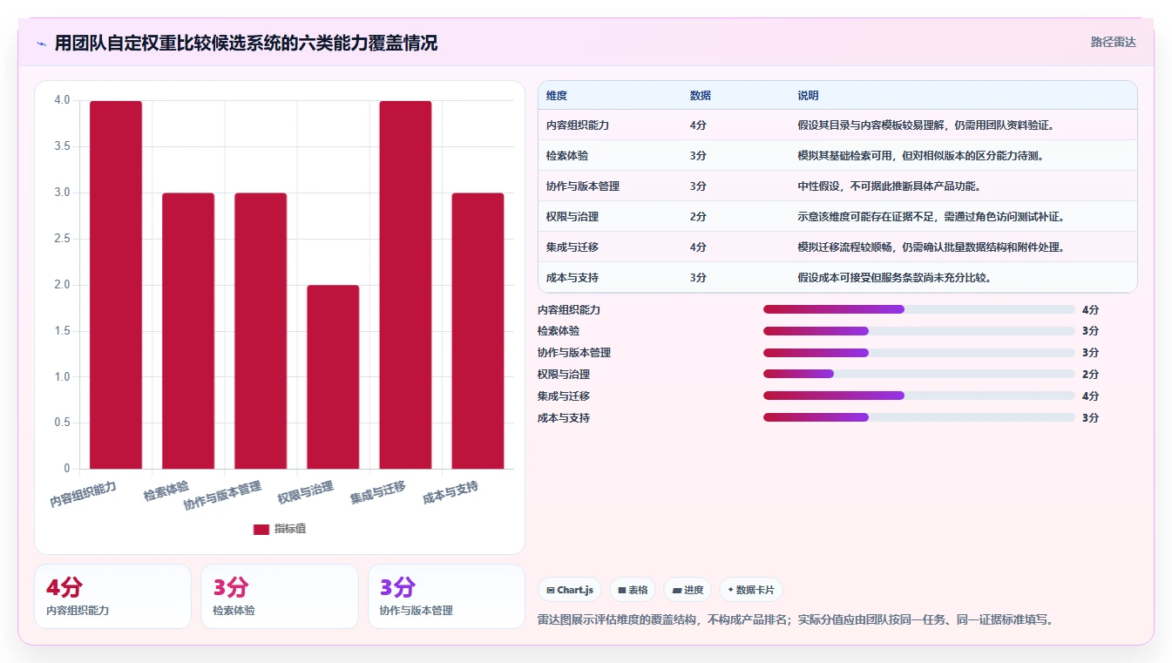Click the 检索体验 progress bar
Viewport: 1172px width, 663px height.
point(919,331)
